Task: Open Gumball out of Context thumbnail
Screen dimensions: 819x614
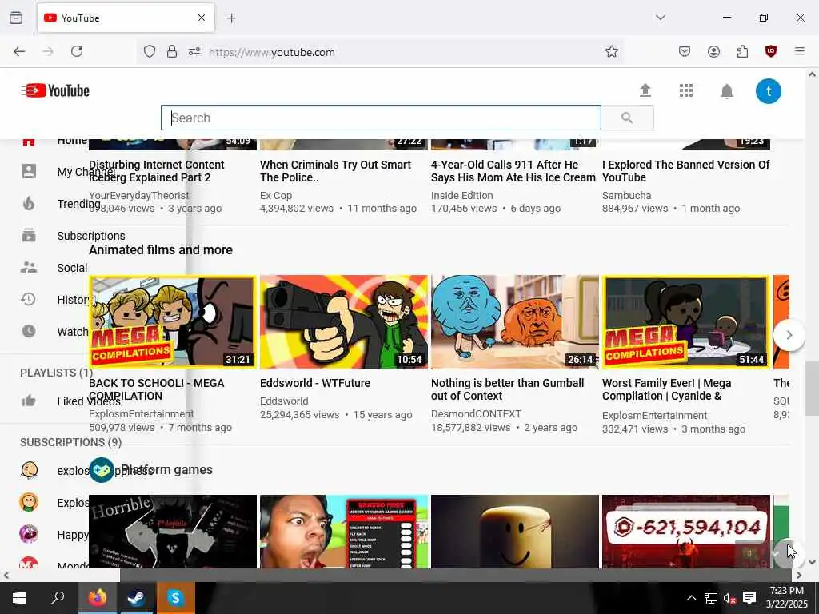Action: pyautogui.click(x=514, y=322)
